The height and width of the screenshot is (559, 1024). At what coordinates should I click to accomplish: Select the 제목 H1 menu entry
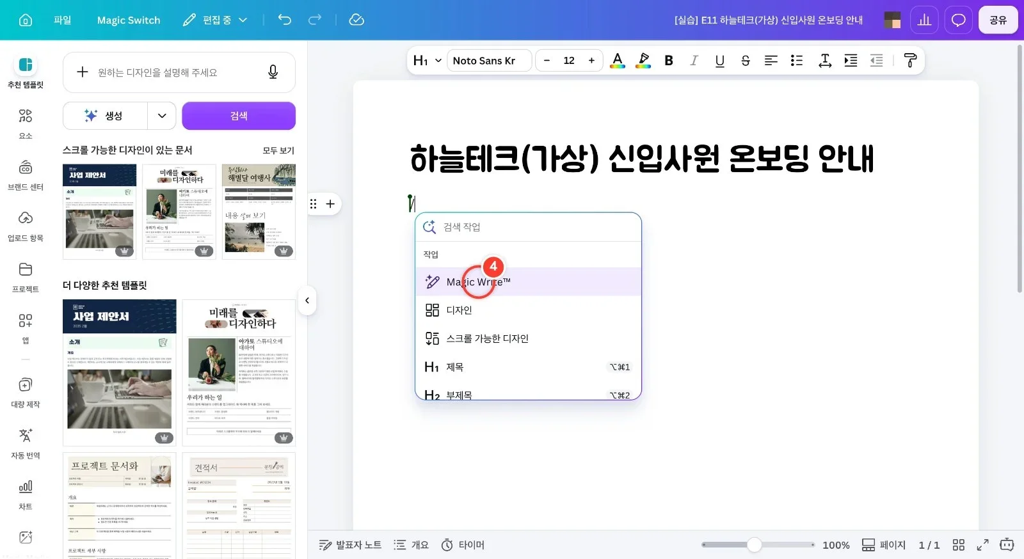tap(528, 367)
